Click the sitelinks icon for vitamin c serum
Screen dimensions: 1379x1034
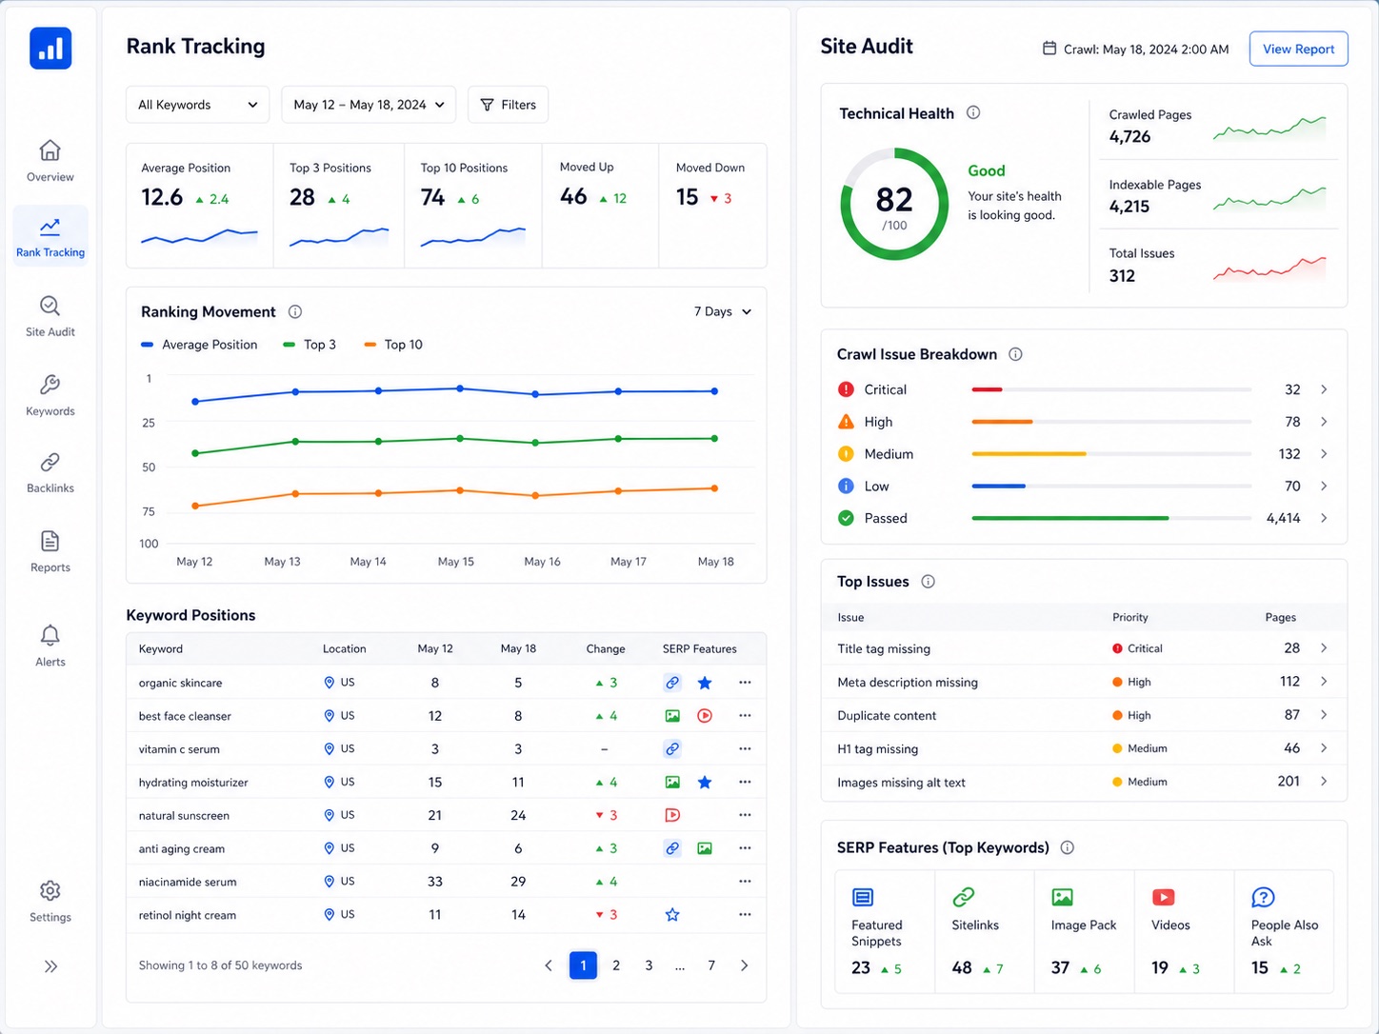point(672,749)
